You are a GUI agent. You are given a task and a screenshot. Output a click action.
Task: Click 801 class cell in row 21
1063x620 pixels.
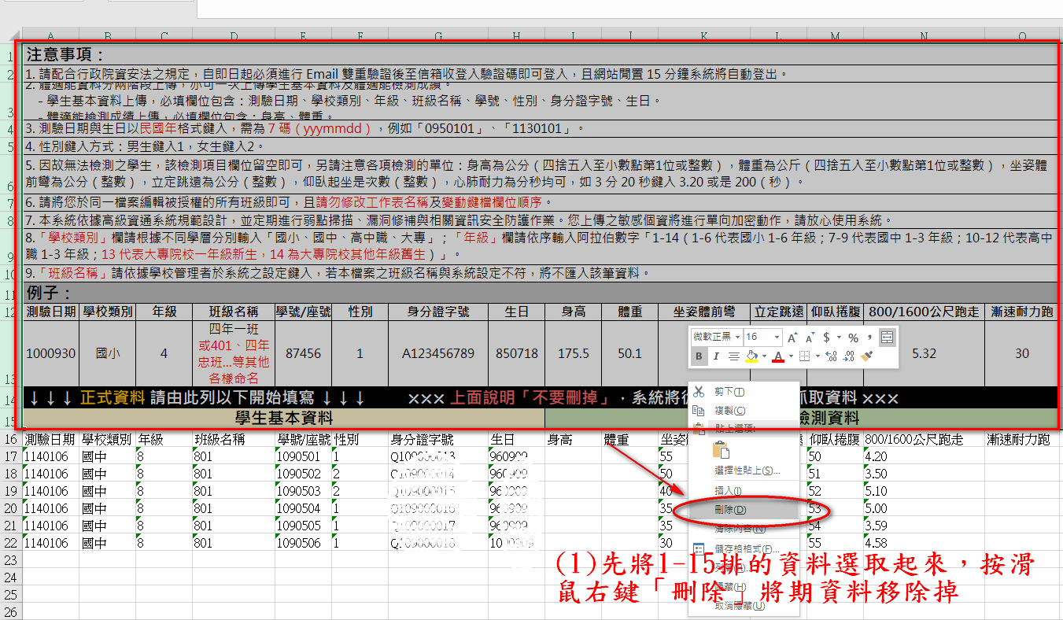tap(234, 526)
